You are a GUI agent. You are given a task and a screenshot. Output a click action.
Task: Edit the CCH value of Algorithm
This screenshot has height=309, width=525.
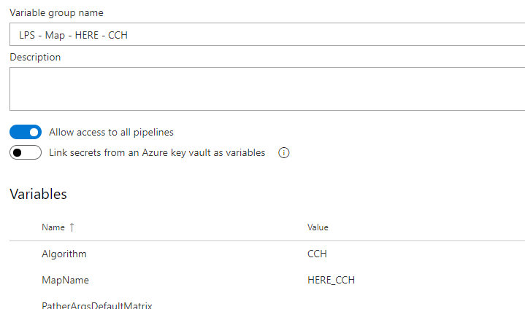(317, 254)
